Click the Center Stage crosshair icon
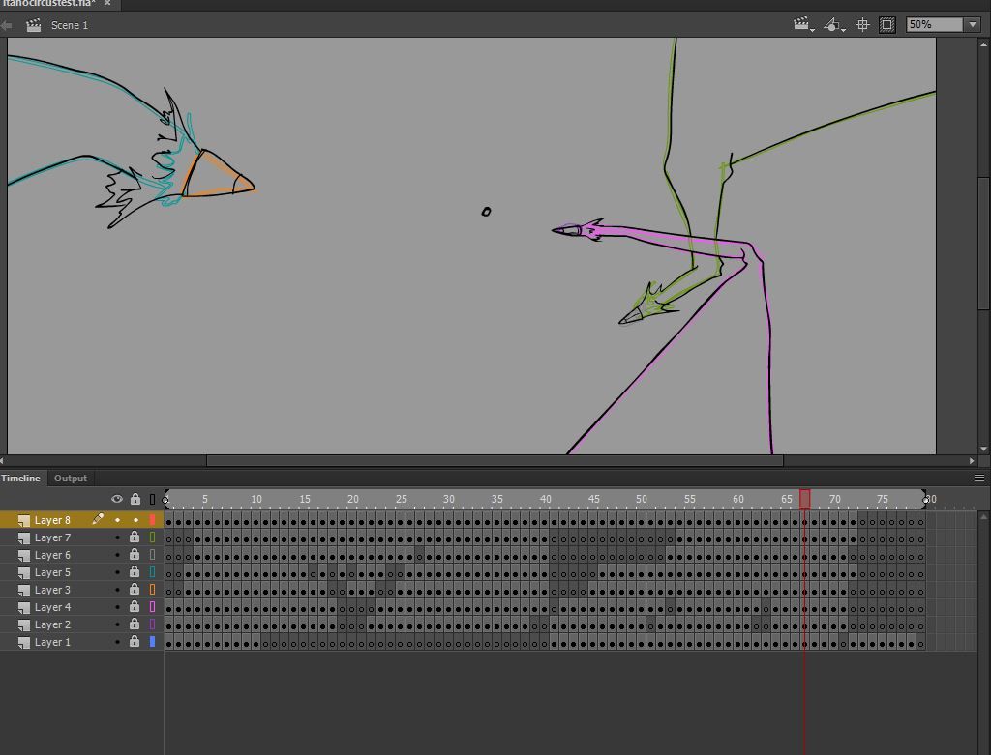This screenshot has width=991, height=755. coord(862,24)
